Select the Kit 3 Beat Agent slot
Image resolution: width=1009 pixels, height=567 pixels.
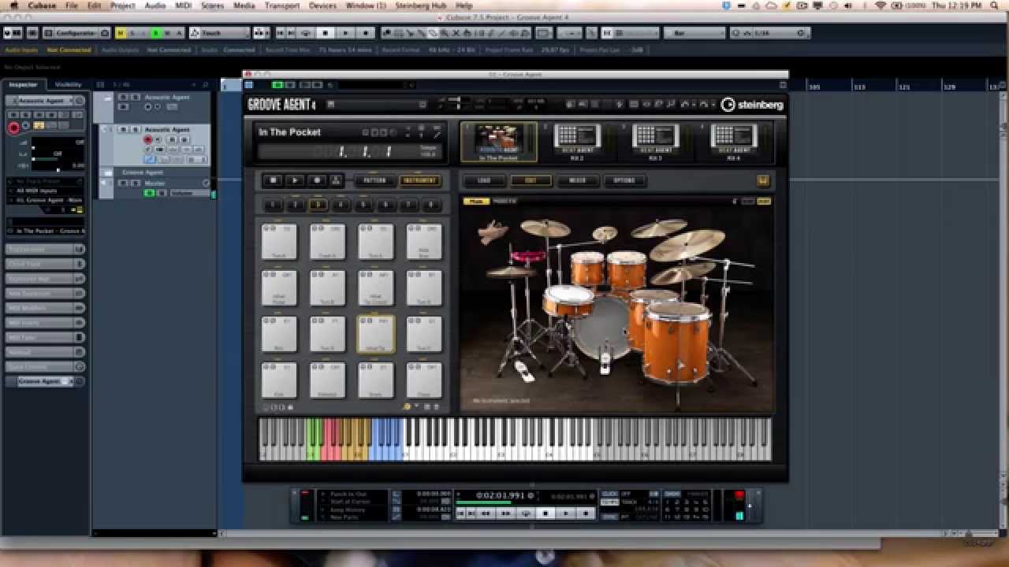coord(655,142)
